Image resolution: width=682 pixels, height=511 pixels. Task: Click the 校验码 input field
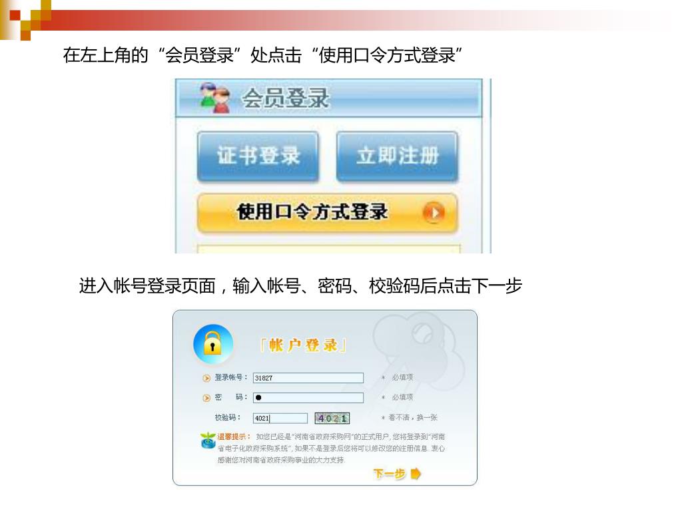pos(280,418)
